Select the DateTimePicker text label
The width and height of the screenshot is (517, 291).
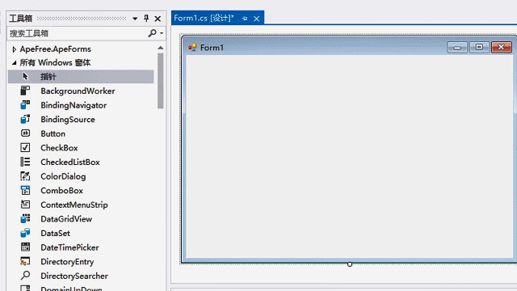[x=69, y=247]
